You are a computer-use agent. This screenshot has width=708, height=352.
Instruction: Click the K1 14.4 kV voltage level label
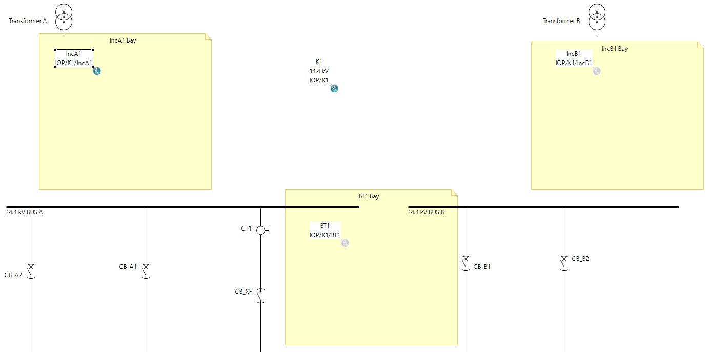(319, 71)
